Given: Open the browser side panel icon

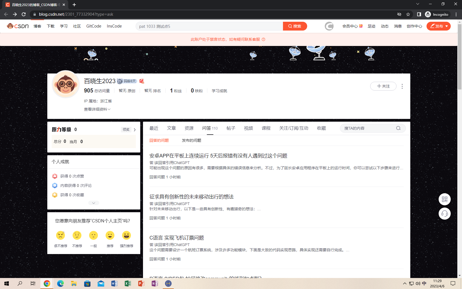Looking at the screenshot, I should click(x=419, y=14).
